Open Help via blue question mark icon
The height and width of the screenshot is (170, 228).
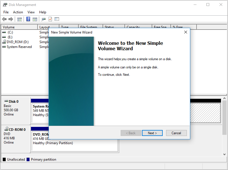point(28,19)
